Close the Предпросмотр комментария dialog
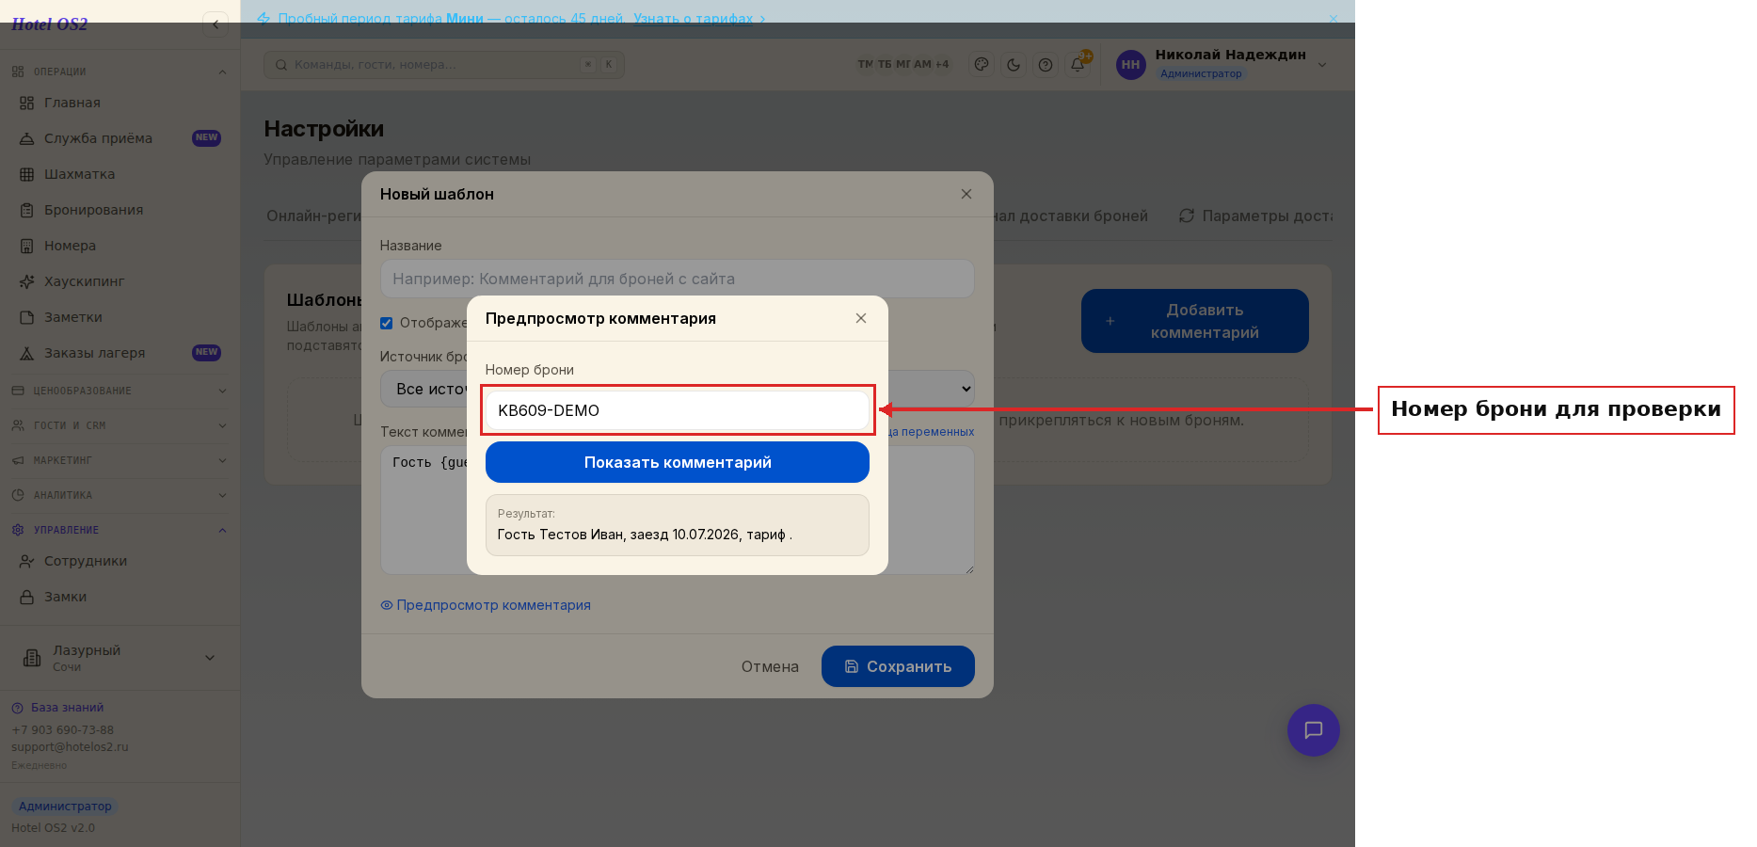1757x847 pixels. click(861, 318)
